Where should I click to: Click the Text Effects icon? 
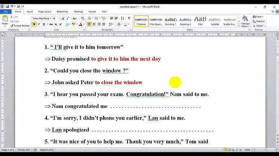pyautogui.click(x=67, y=24)
